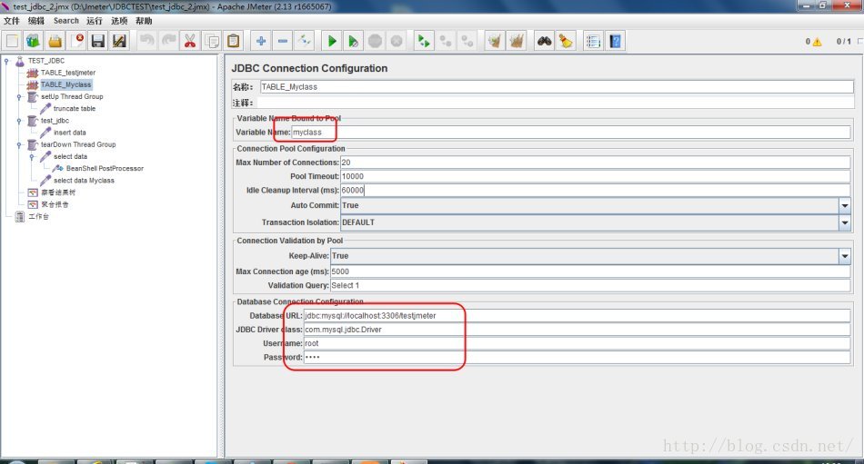Open the 选项 menu
Image resolution: width=864 pixels, height=464 pixels.
pyautogui.click(x=119, y=21)
